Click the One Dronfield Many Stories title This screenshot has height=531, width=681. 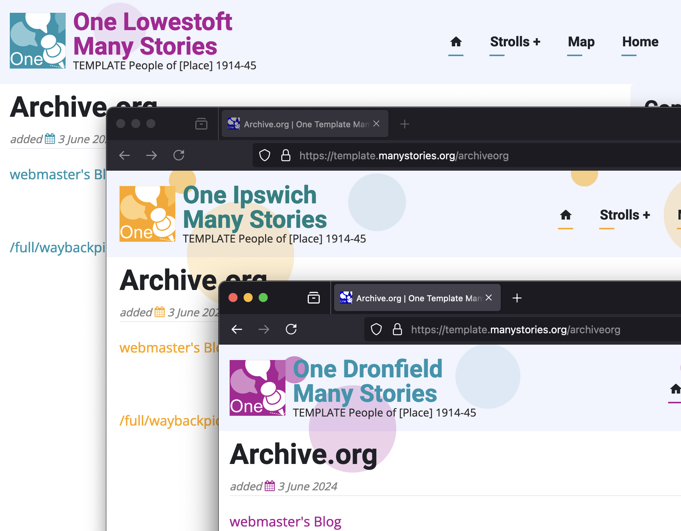tap(367, 381)
